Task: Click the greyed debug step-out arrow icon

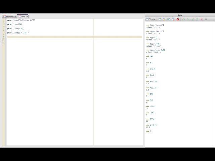Action: tap(192, 19)
